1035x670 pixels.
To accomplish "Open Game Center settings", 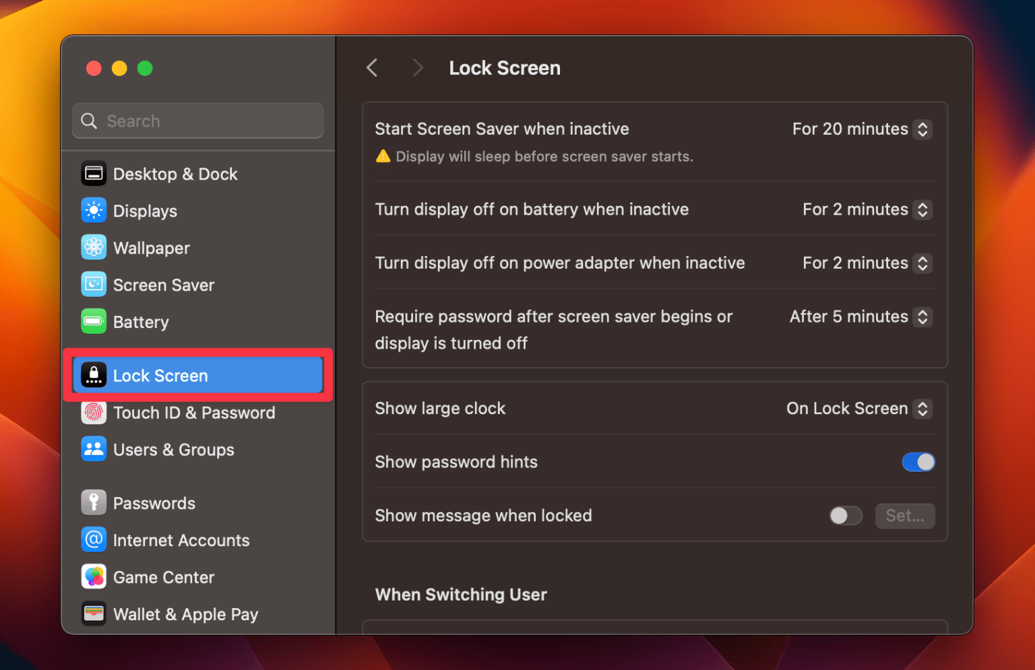I will (x=164, y=576).
